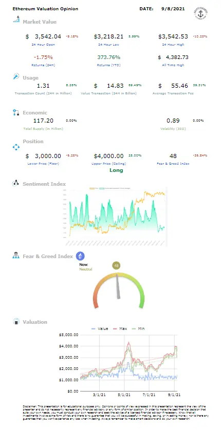Image resolution: width=221 pixels, height=431 pixels.
Task: Click the Position heading
Action: click(x=33, y=141)
